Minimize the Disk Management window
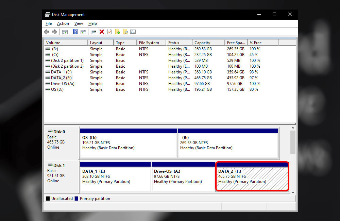Screen dimensions: 340x221 259,15
